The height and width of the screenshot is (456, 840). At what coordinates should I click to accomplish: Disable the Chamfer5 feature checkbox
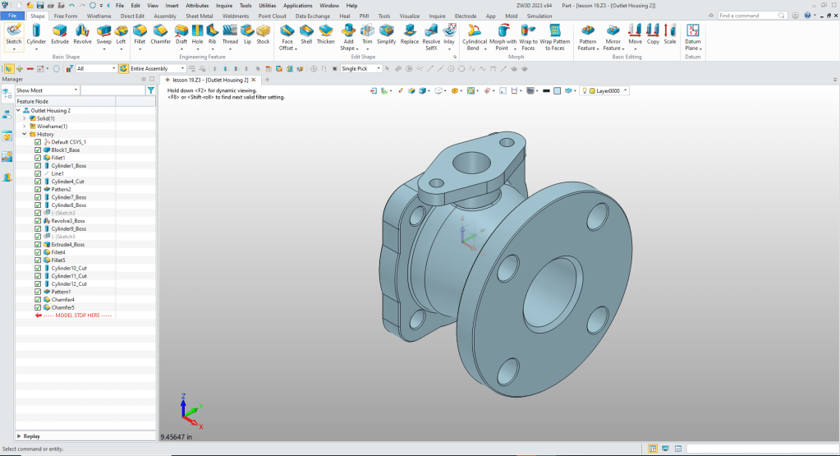pyautogui.click(x=38, y=307)
